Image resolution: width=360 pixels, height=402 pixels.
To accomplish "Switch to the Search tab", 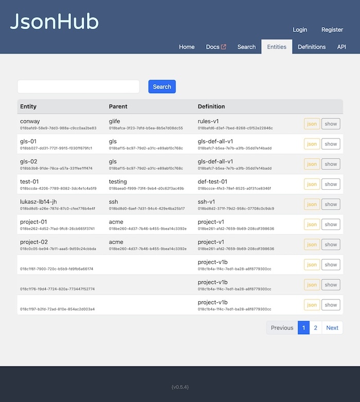I will [246, 47].
